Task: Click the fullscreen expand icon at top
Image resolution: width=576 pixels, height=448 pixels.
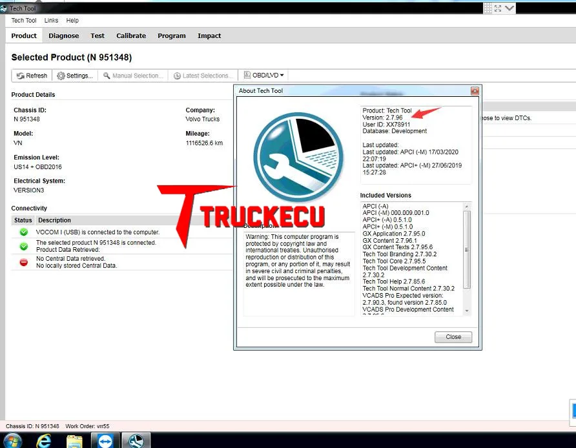Action: click(x=498, y=8)
